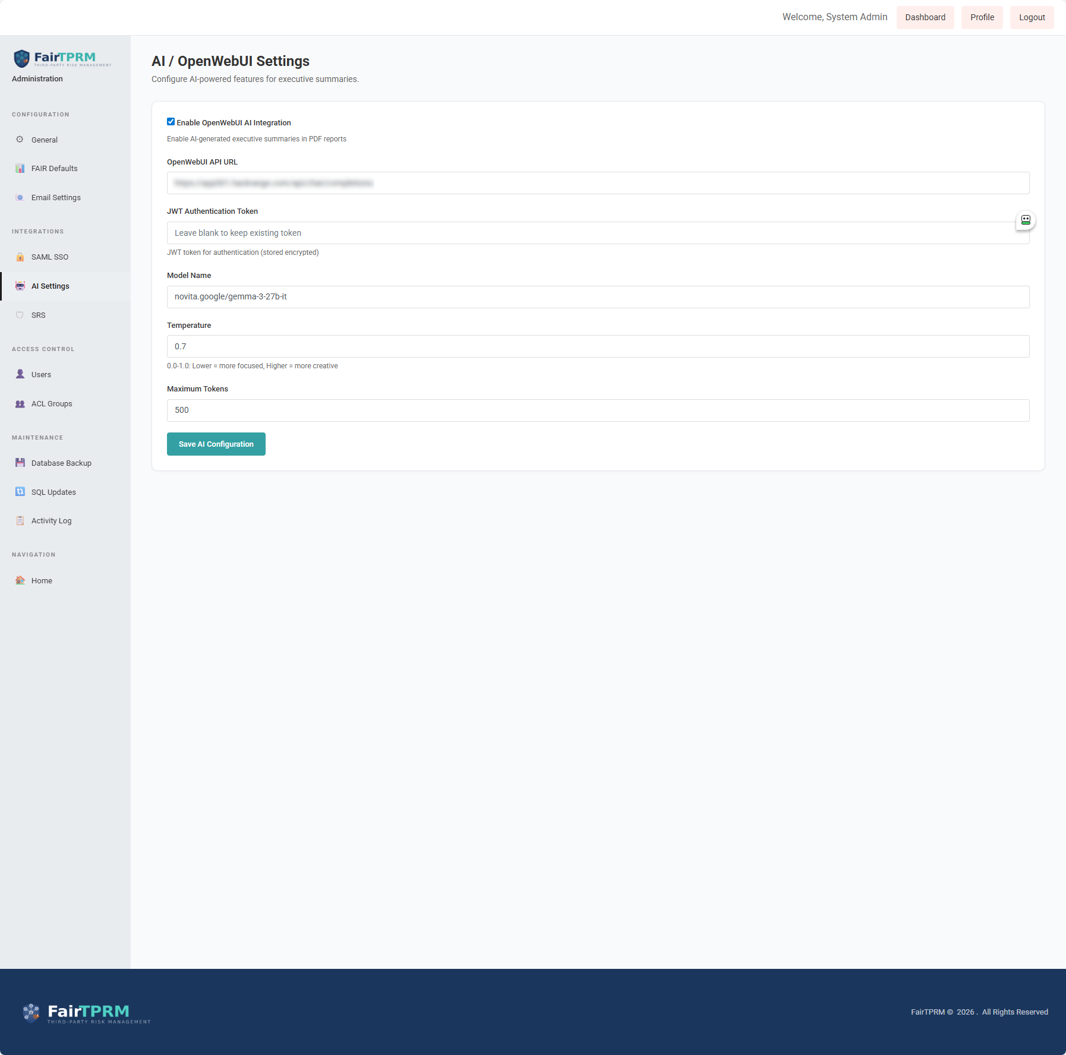
Task: Click into the Maximum Tokens field
Action: (598, 410)
